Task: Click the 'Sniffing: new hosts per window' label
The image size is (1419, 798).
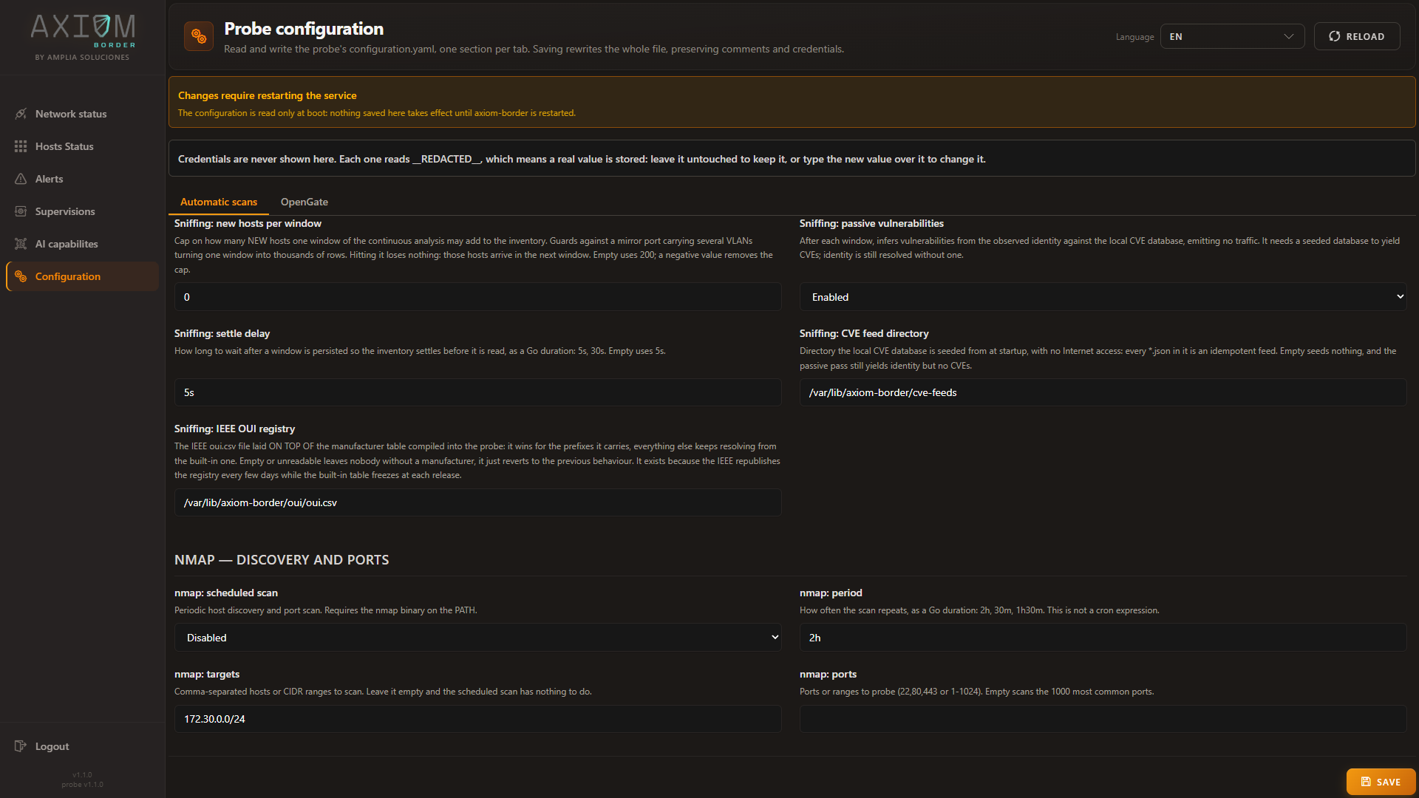Action: point(248,223)
